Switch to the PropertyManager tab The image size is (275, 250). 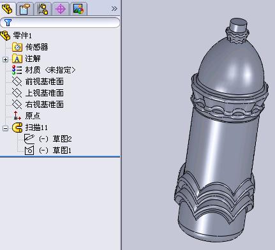click(x=25, y=9)
